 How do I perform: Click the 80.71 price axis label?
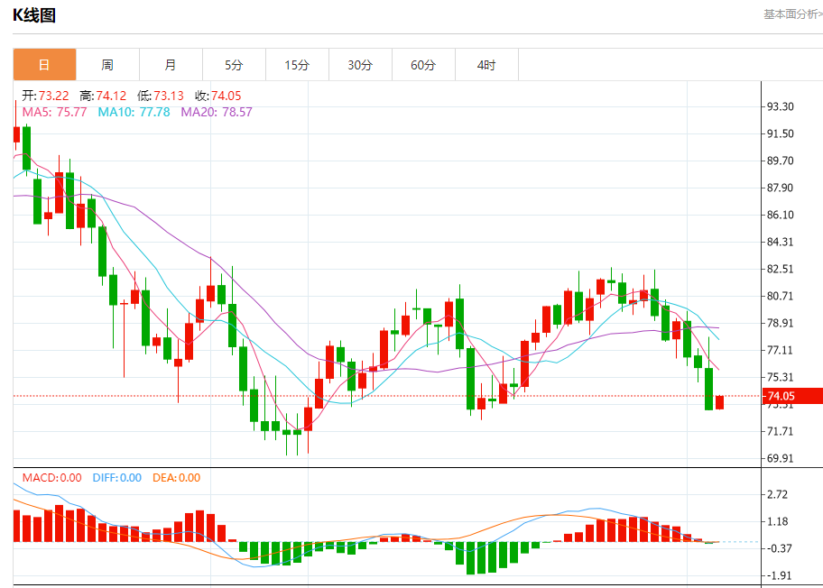click(x=780, y=296)
